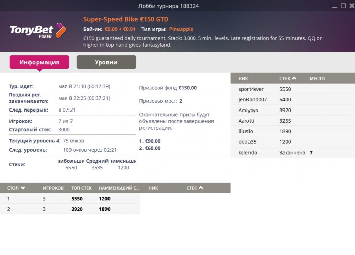Select table 2 row
Screen dimensions: 355x255
tap(69, 209)
